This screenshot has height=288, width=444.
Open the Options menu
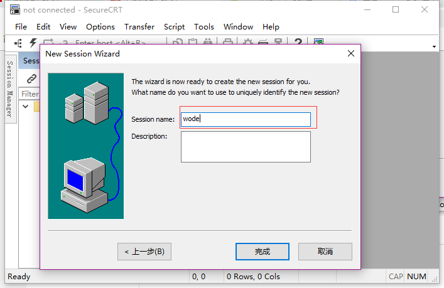tap(100, 26)
